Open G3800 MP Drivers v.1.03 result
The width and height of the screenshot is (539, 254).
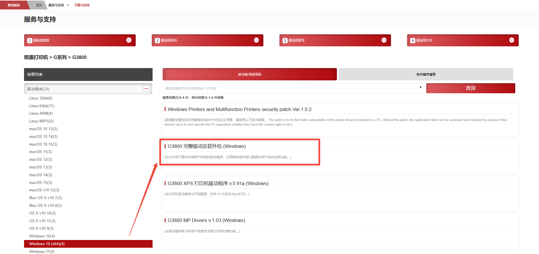206,220
